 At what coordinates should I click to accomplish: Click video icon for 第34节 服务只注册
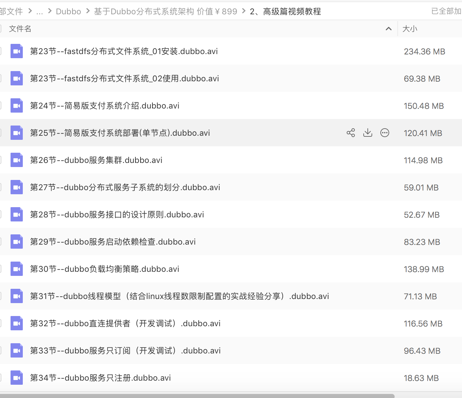point(17,378)
